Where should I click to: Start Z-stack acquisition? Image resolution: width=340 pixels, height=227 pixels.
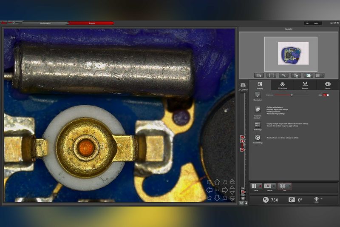pyautogui.click(x=283, y=186)
